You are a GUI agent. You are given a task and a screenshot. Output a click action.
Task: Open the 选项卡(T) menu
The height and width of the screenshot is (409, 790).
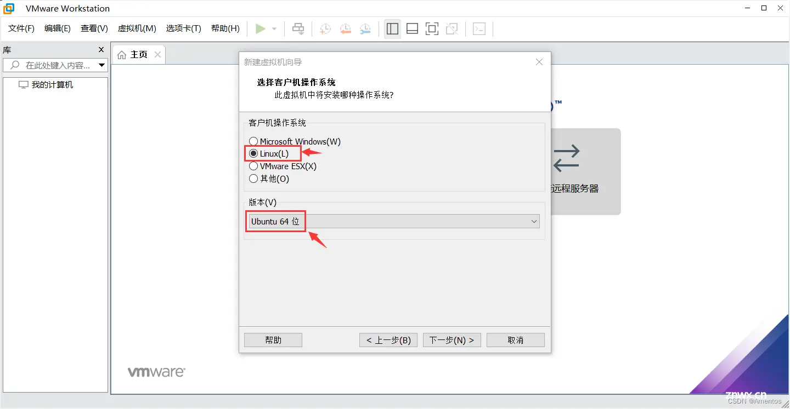184,28
